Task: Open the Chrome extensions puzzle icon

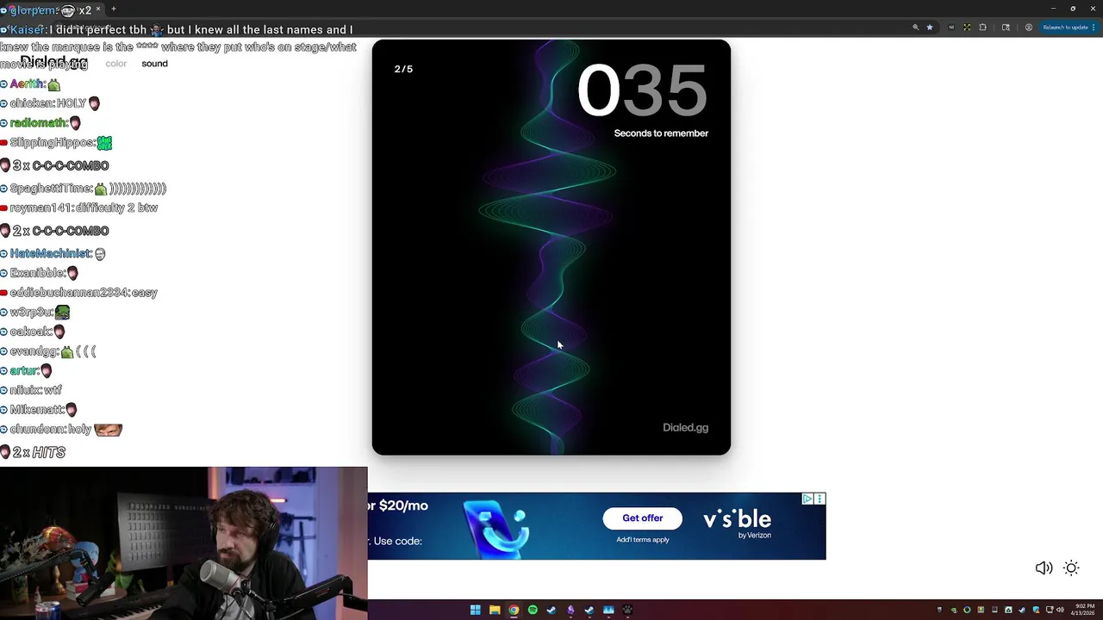Action: [x=982, y=28]
